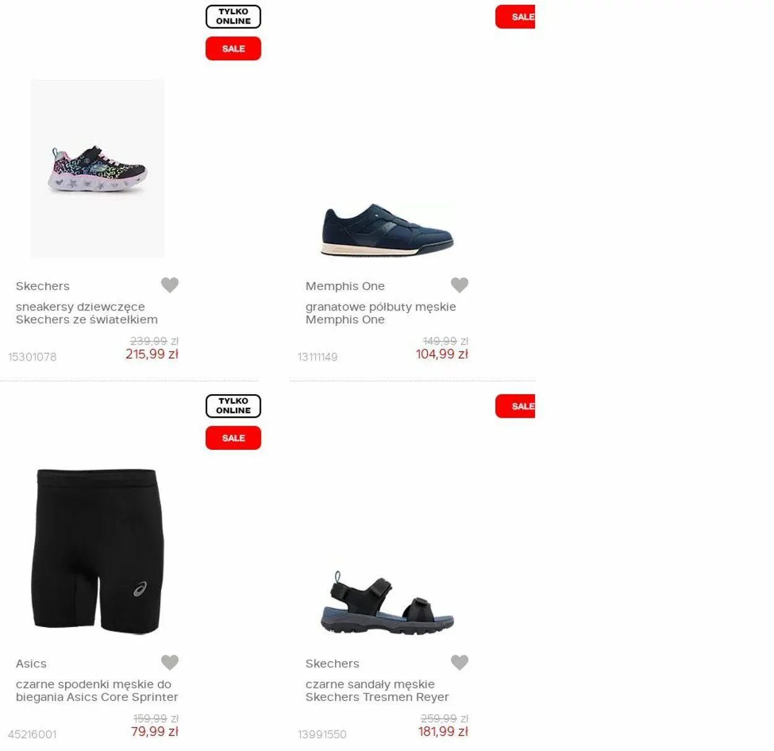The width and height of the screenshot is (774, 751).
Task: Open link granatowe półbuty męskie Memphis One
Action: (x=381, y=313)
